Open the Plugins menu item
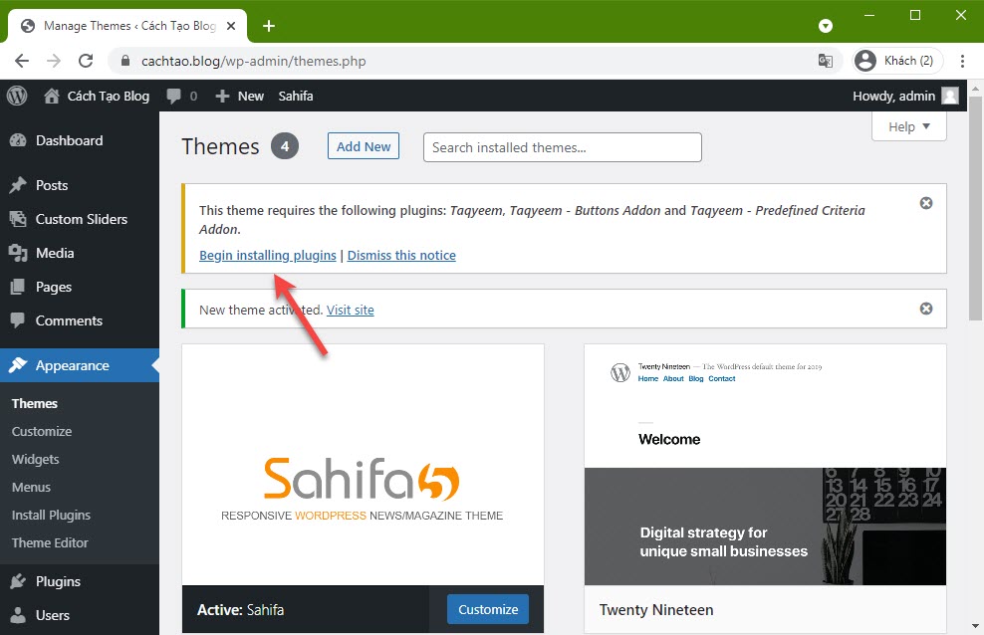The image size is (984, 635). coord(80,581)
